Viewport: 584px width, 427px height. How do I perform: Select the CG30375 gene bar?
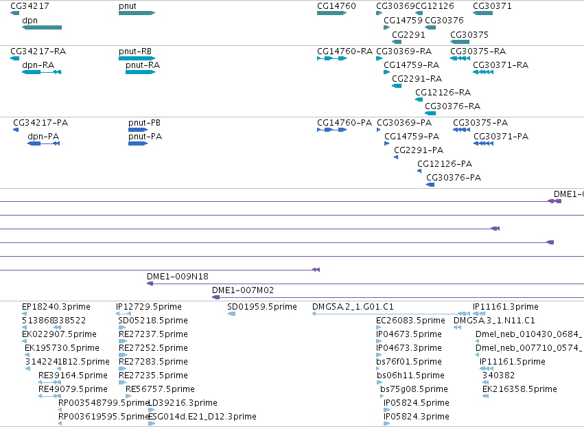click(460, 42)
